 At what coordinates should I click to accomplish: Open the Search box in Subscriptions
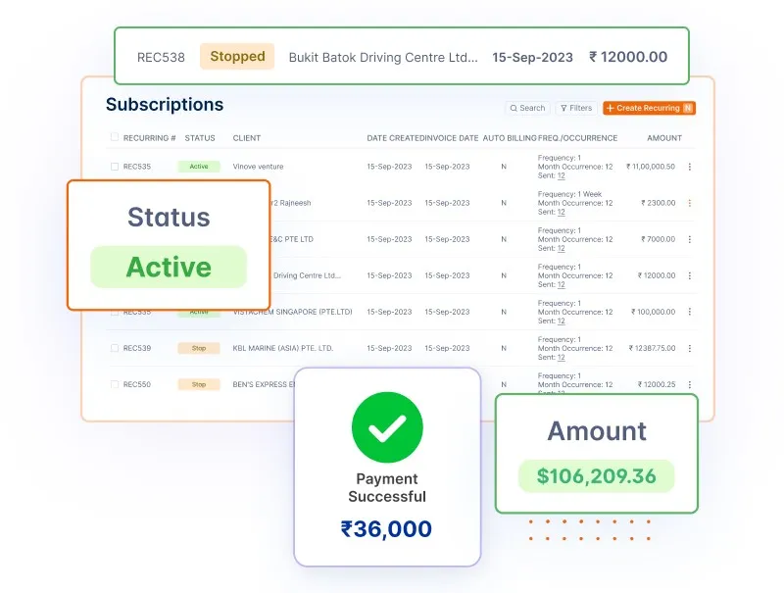(x=527, y=108)
